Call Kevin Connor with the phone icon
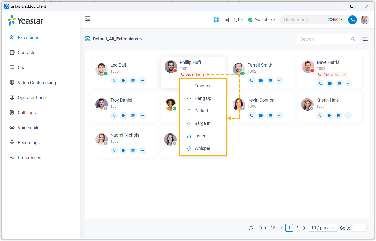Image resolution: width=376 pixels, height=241 pixels. pos(251,115)
